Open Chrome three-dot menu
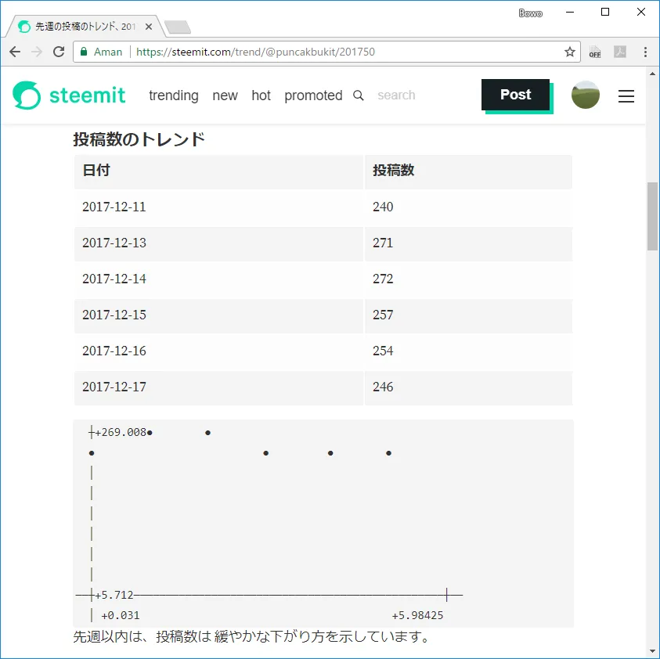The height and width of the screenshot is (659, 660). click(x=645, y=52)
